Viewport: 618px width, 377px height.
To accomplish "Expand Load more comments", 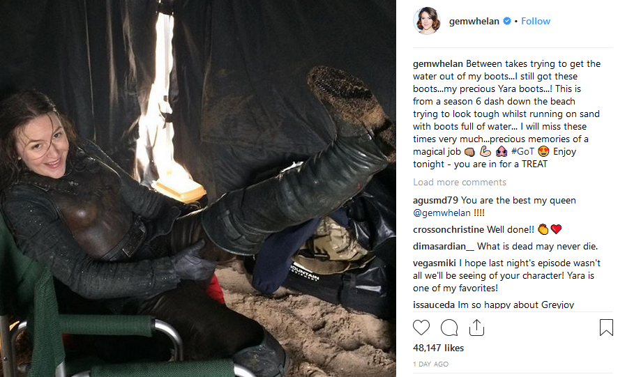I will coord(460,182).
